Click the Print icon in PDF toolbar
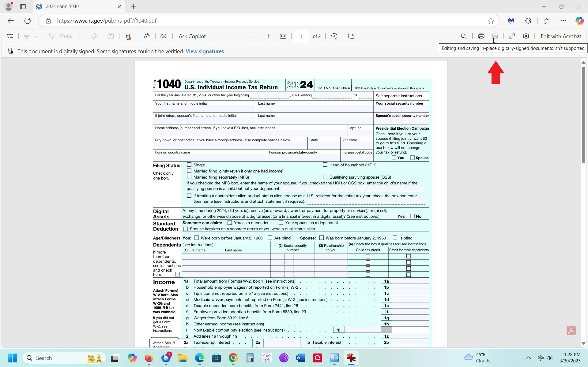 click(481, 36)
